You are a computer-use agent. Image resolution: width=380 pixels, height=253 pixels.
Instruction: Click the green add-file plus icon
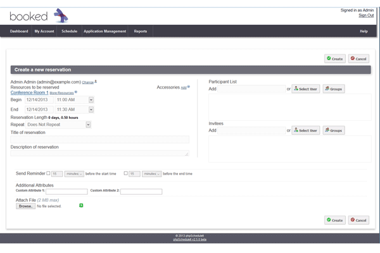[x=81, y=206]
